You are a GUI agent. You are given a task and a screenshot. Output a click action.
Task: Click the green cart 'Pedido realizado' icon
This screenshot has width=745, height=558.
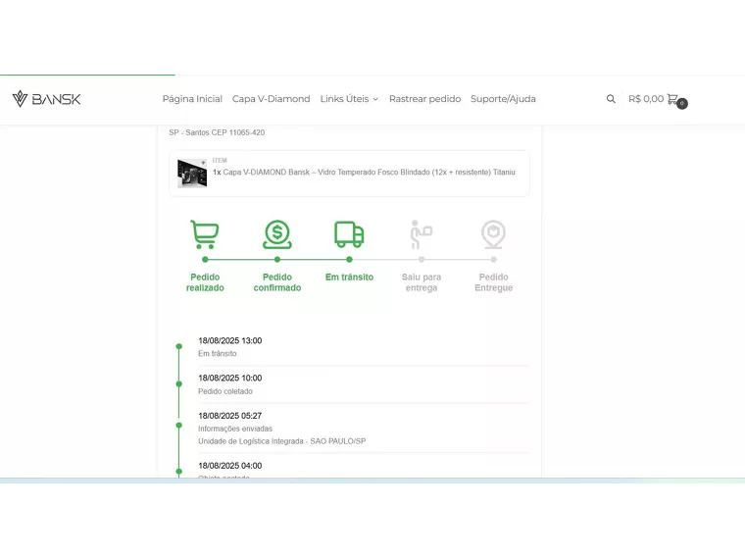[x=205, y=234]
